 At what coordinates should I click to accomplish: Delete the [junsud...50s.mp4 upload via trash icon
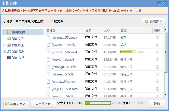click(157, 52)
